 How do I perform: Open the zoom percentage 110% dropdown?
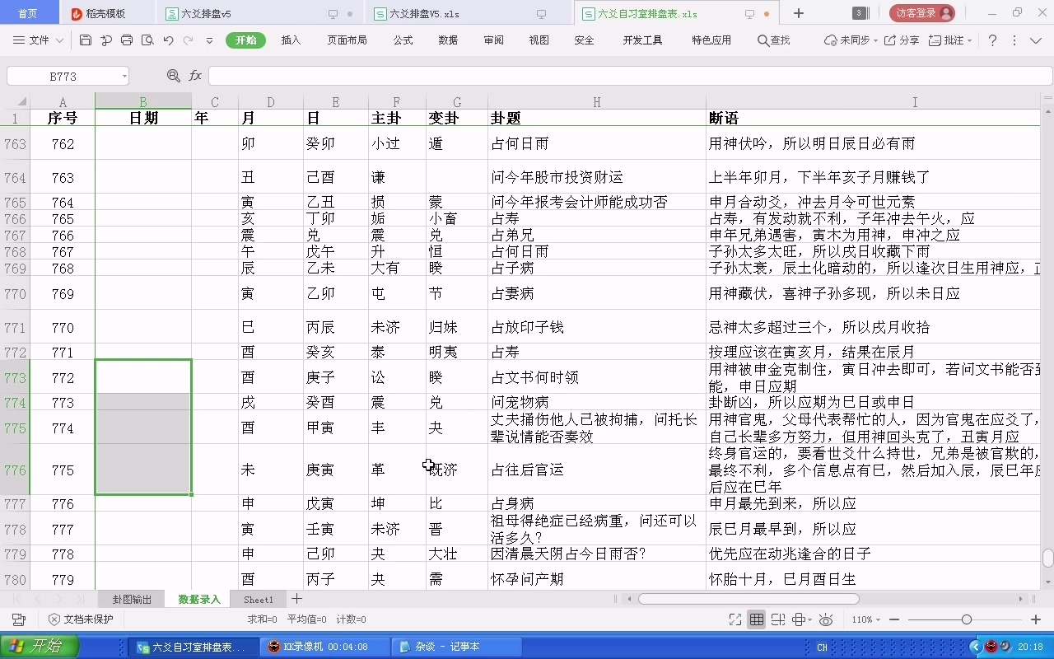pos(865,619)
